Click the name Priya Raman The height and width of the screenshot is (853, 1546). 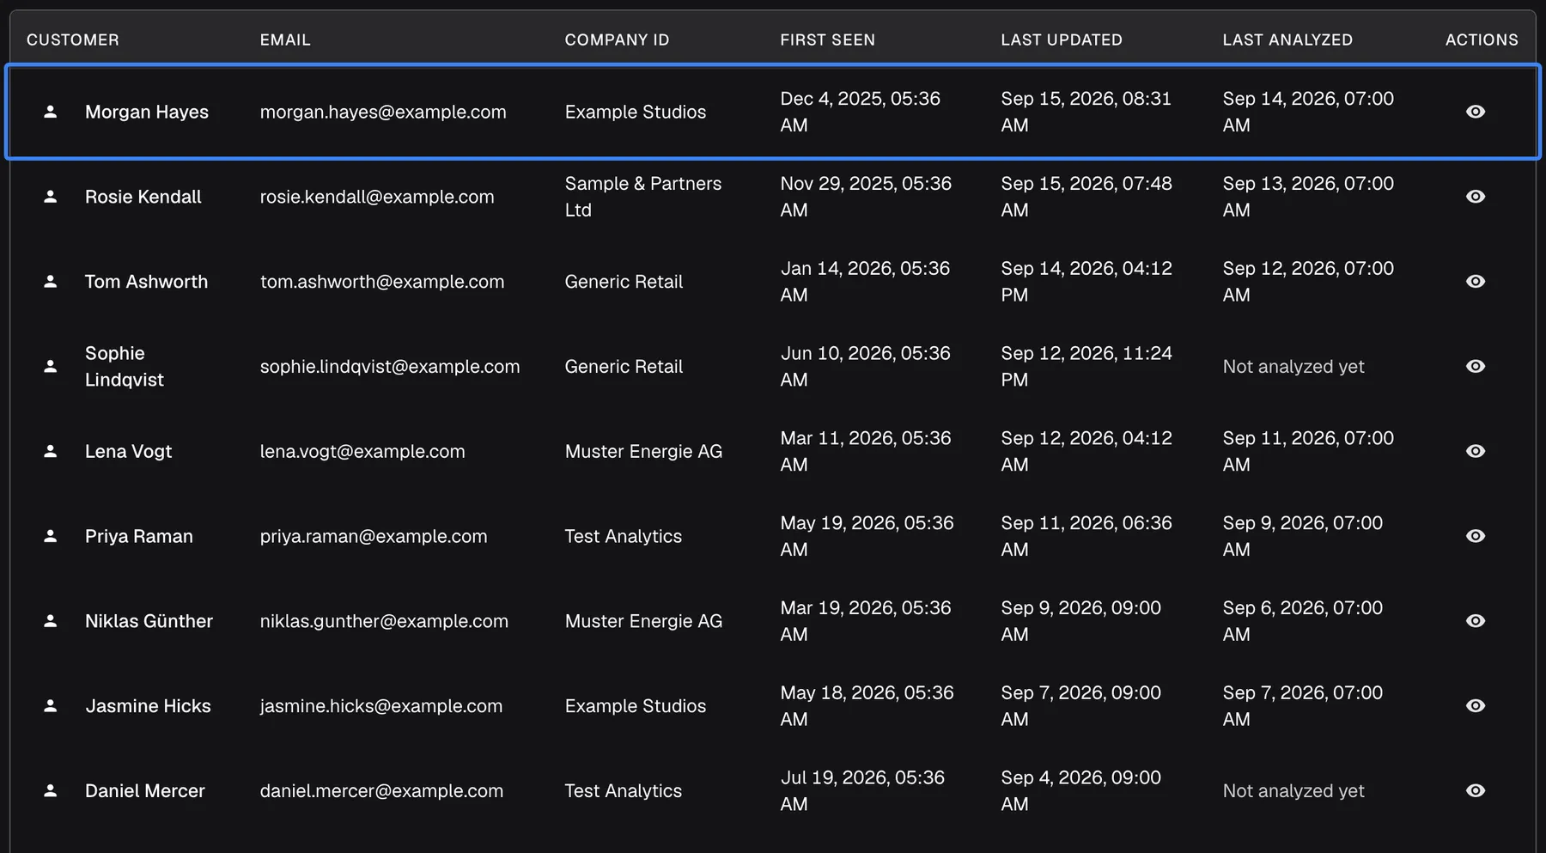[139, 536]
